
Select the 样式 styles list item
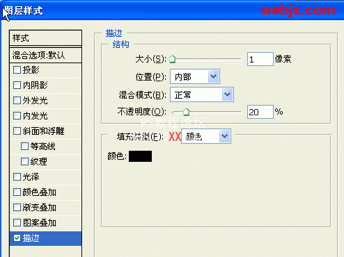point(45,38)
